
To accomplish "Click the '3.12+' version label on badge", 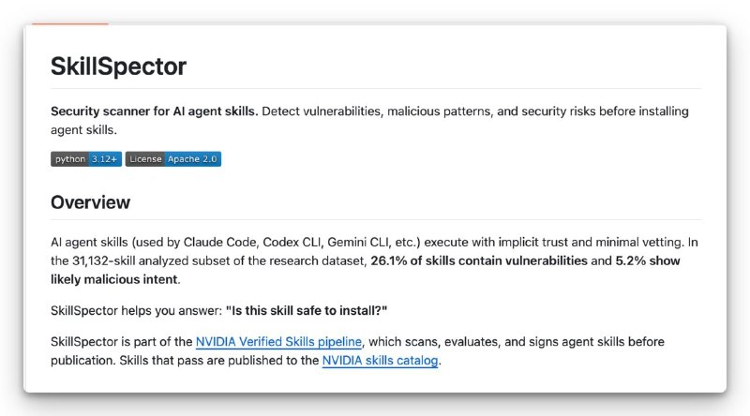I will click(105, 159).
